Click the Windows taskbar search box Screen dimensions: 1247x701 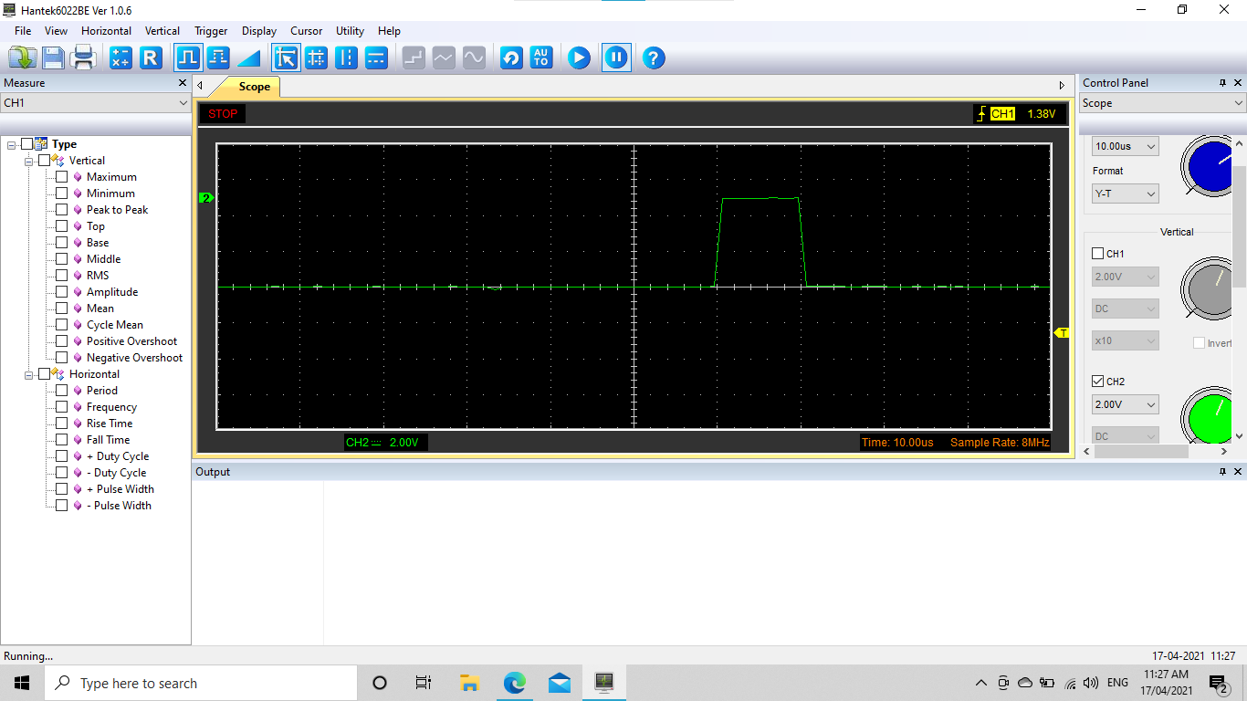tap(201, 684)
